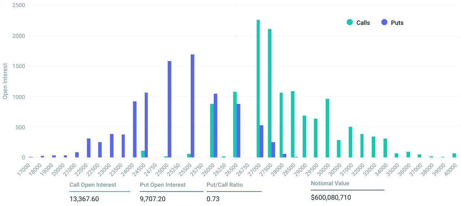
Task: Click the Put Open Interest label
Action: point(163,185)
